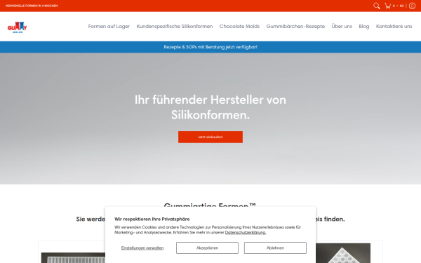
Task: Go to the Blog page
Action: pos(364,27)
